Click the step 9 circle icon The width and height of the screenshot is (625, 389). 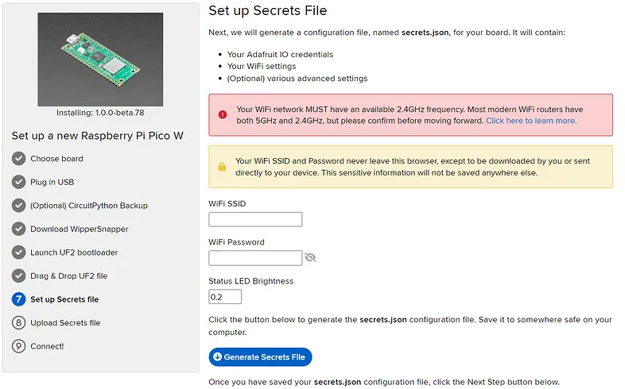[19, 346]
